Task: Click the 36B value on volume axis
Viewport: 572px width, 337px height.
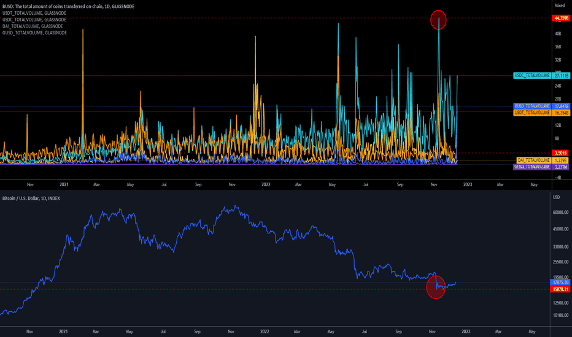Action: 558,47
